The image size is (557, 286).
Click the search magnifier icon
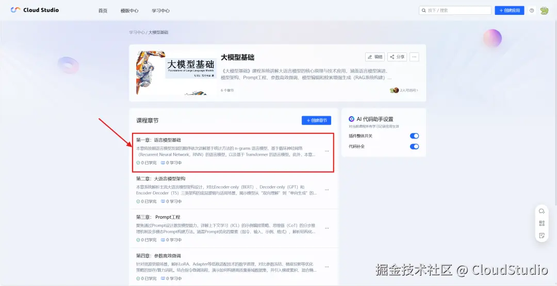coord(424,11)
